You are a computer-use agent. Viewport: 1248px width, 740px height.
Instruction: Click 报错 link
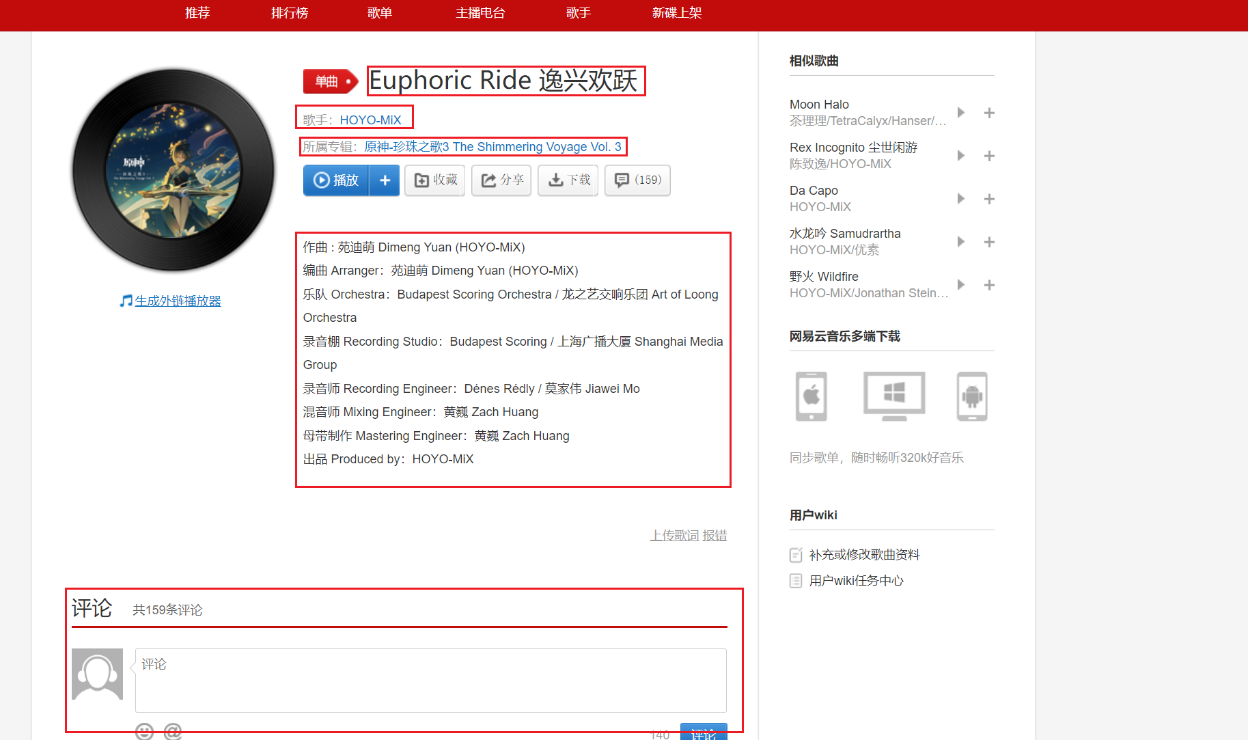715,536
